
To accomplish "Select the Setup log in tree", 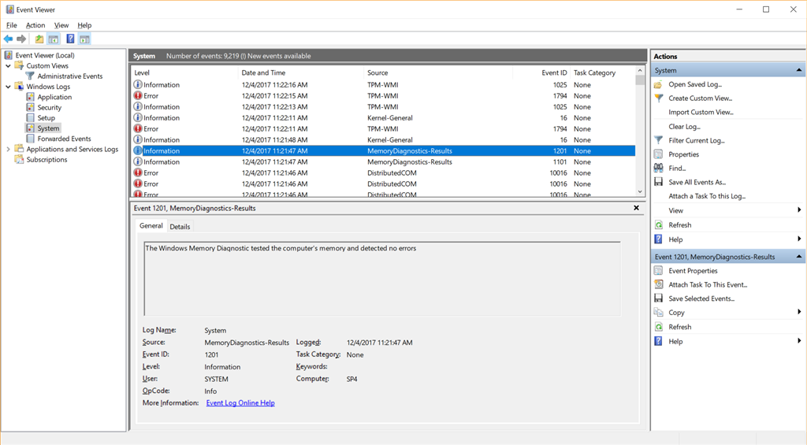I will click(x=46, y=118).
